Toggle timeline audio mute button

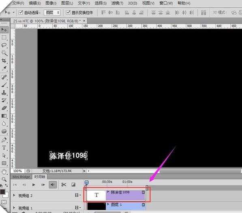coord(53,185)
